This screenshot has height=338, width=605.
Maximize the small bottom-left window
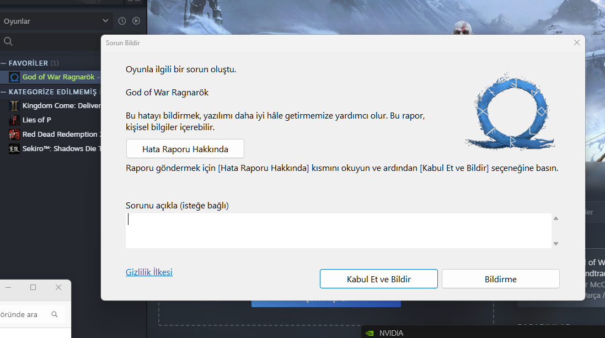click(33, 287)
